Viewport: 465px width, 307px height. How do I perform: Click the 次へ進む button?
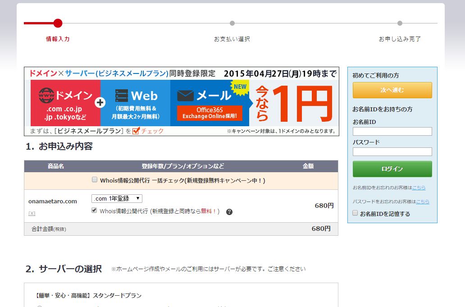click(x=392, y=90)
